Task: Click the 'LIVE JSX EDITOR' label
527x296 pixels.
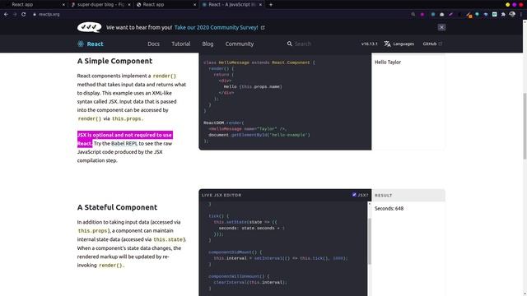Action: pyautogui.click(x=222, y=195)
